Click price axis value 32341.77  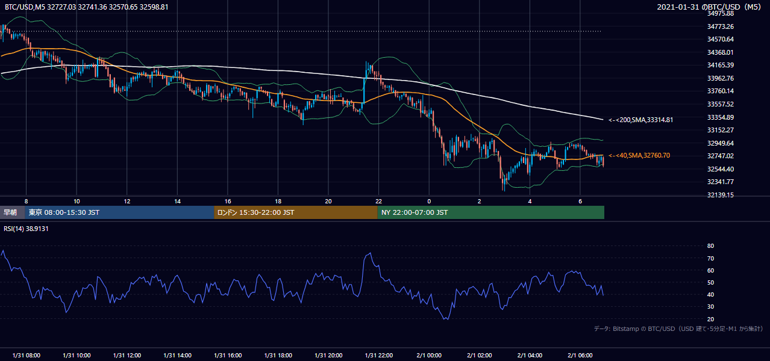pos(721,182)
